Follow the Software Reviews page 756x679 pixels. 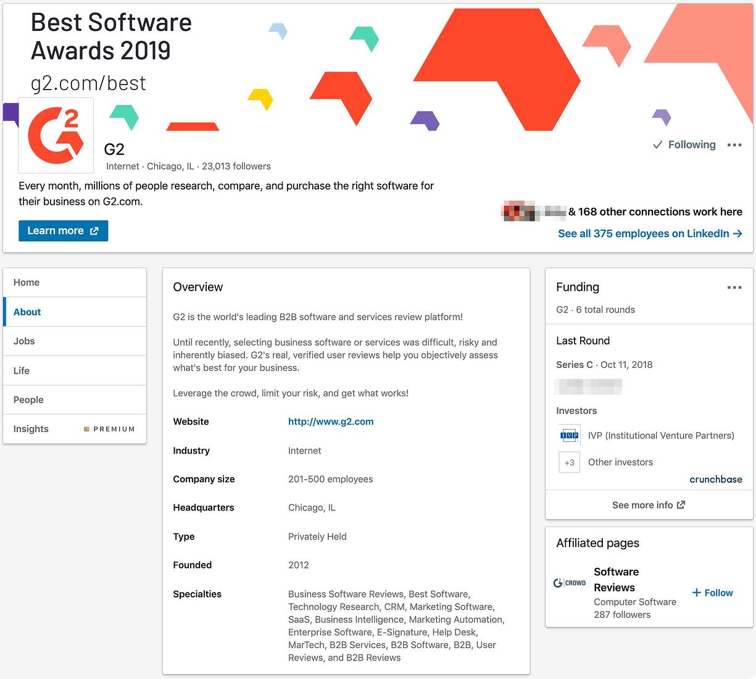[712, 593]
